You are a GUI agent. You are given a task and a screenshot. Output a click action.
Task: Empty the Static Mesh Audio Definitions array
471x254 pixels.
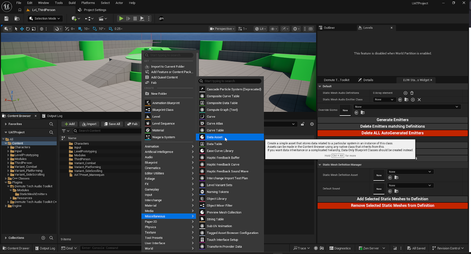[x=412, y=93]
